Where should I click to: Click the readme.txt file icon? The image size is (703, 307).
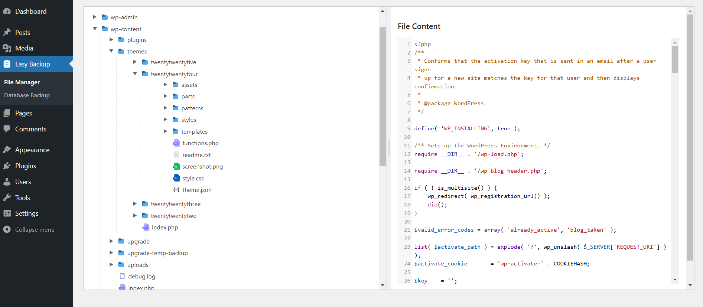176,155
